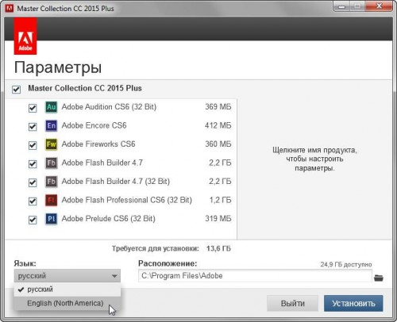Deselect the Adobe Encore CS6 checkbox
This screenshot has height=322, width=397.
(x=33, y=127)
